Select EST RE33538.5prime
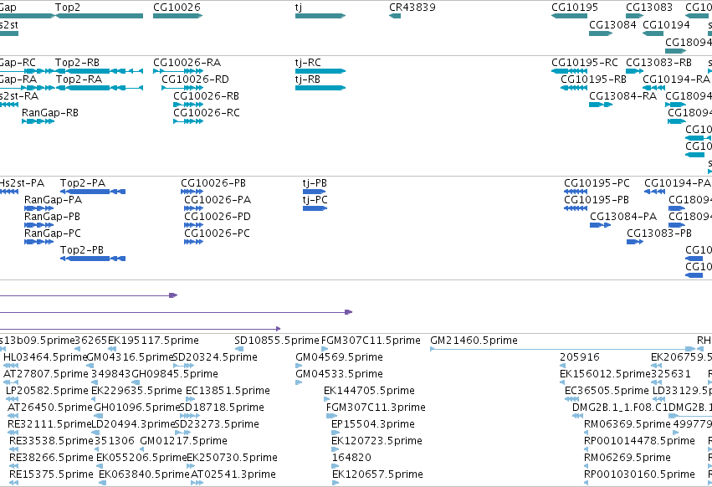 (x=51, y=441)
